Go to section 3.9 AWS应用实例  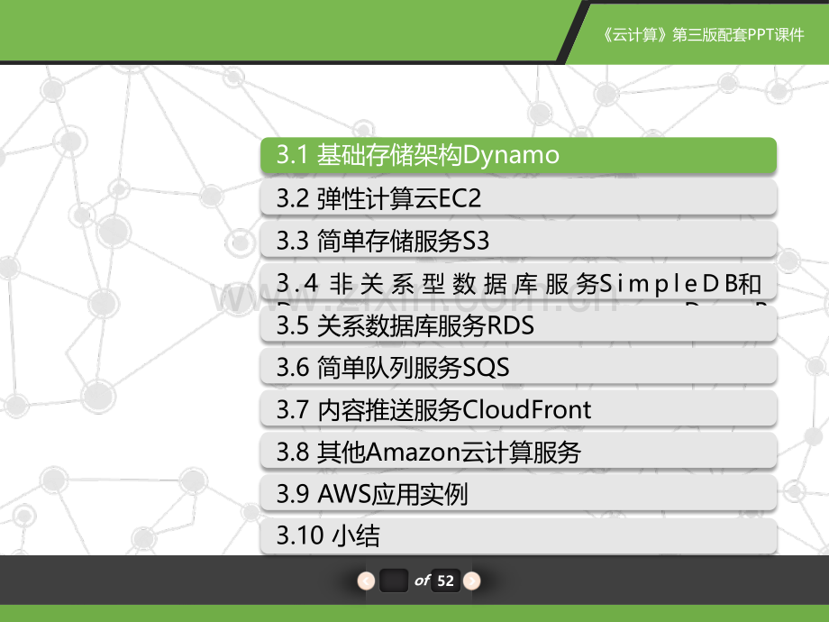coord(518,493)
